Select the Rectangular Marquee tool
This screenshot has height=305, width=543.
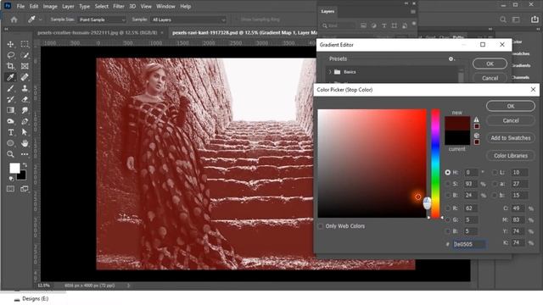tap(25, 44)
